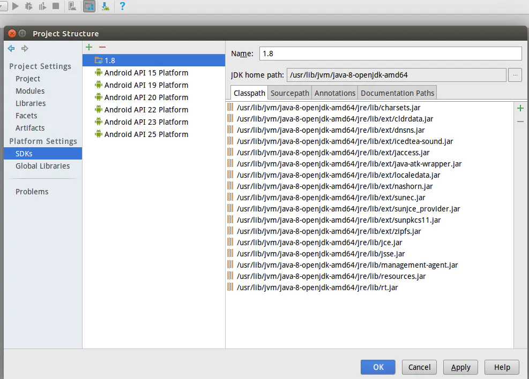Select resources.jar classpath entry

coord(369,276)
